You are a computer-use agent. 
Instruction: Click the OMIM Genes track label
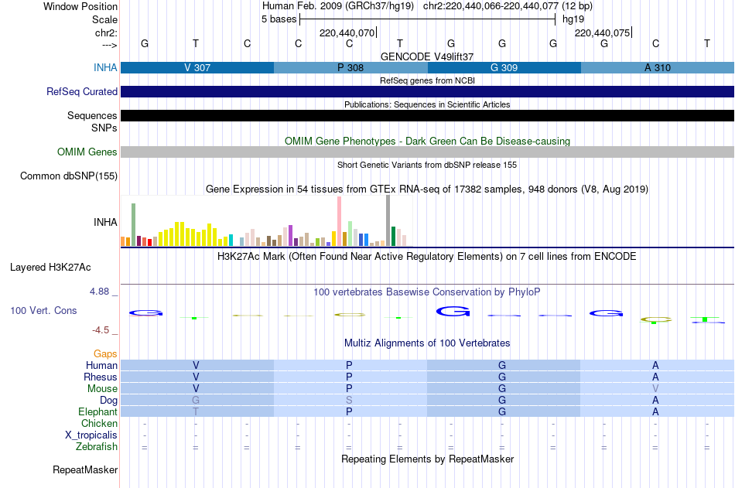pos(87,152)
